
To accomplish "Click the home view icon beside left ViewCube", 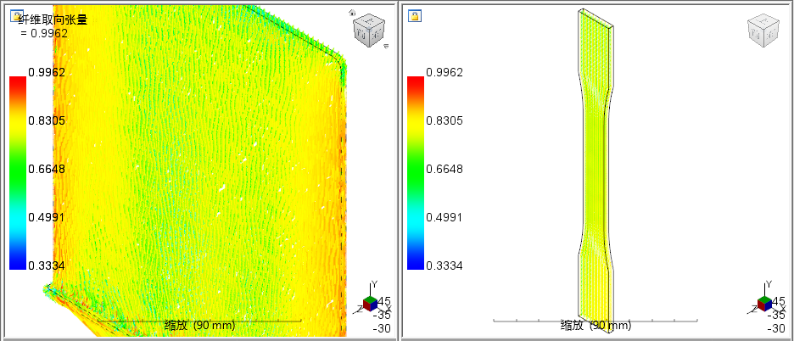I will (352, 12).
